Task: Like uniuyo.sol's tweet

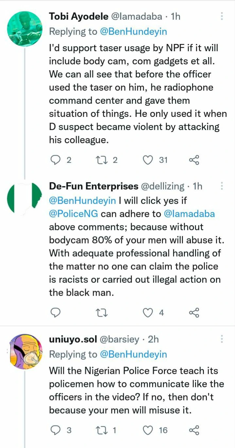Action: (x=149, y=430)
